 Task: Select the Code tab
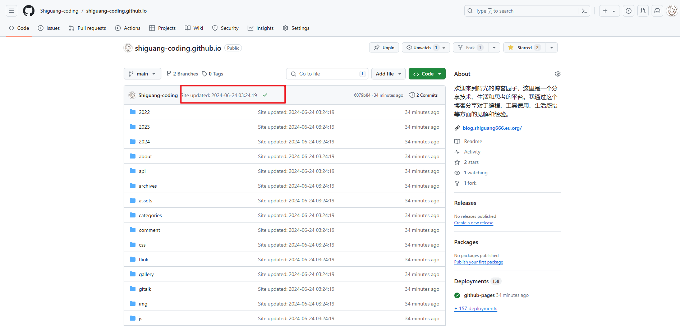tap(19, 28)
